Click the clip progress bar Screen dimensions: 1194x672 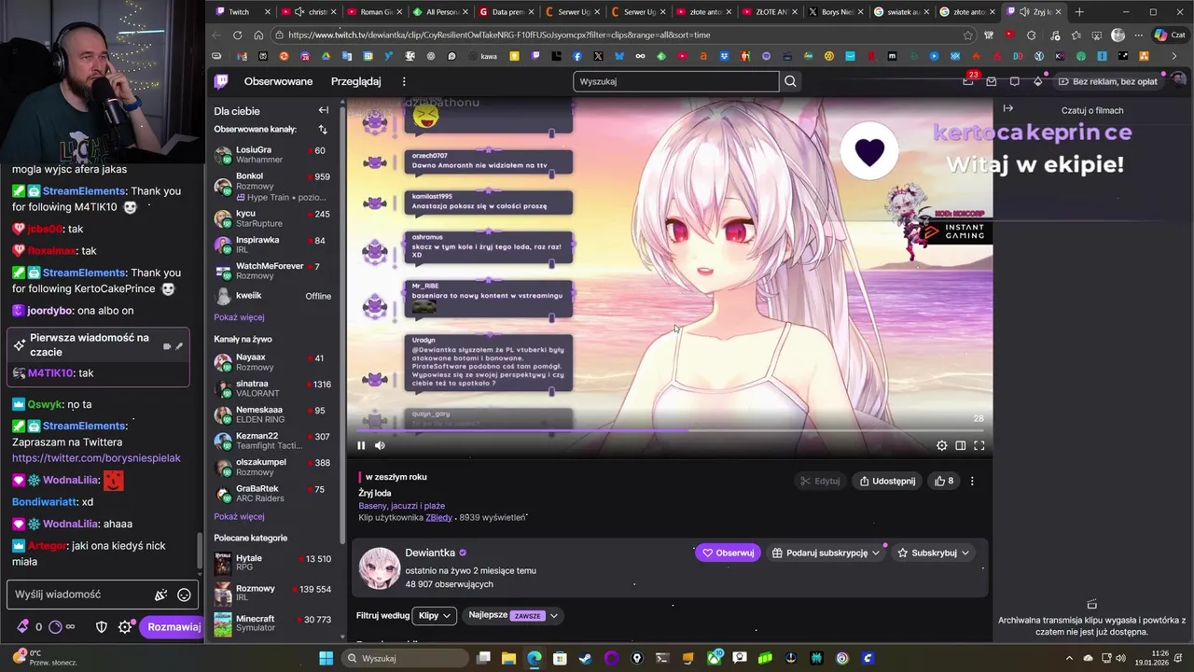pyautogui.click(x=670, y=430)
